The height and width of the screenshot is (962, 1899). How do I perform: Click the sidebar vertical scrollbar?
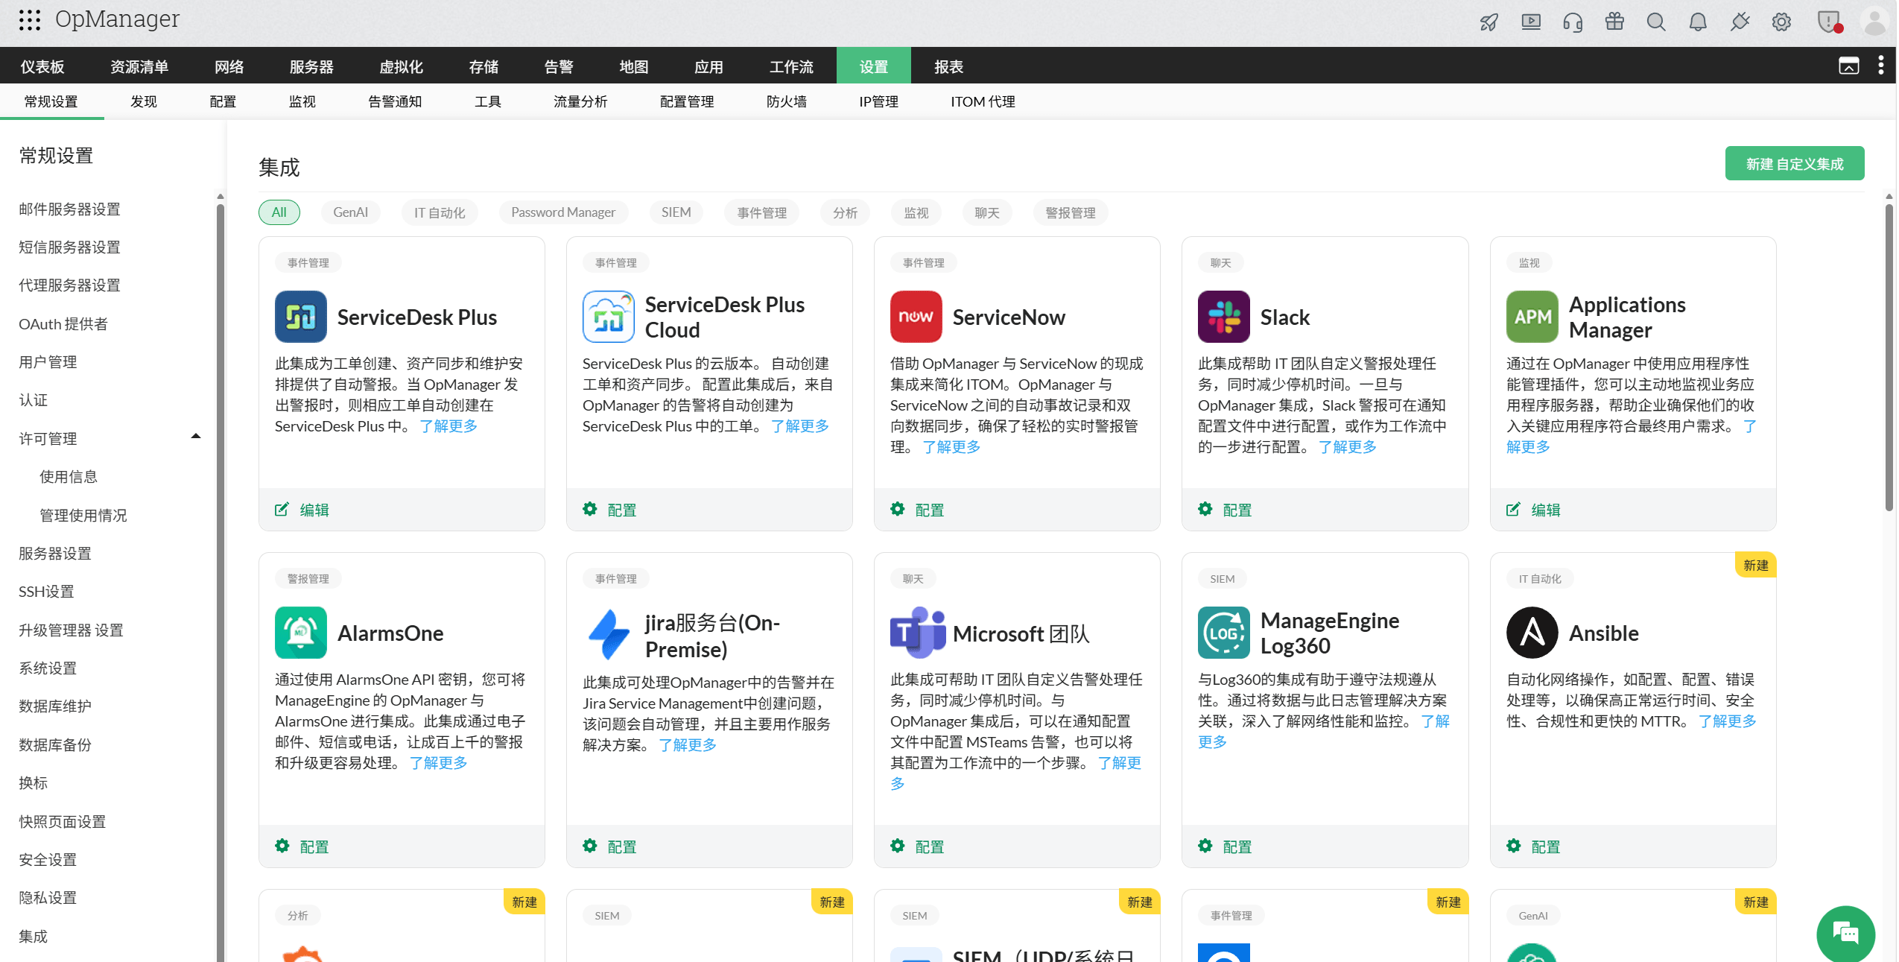click(x=220, y=581)
